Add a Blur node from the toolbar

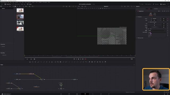click(52, 62)
